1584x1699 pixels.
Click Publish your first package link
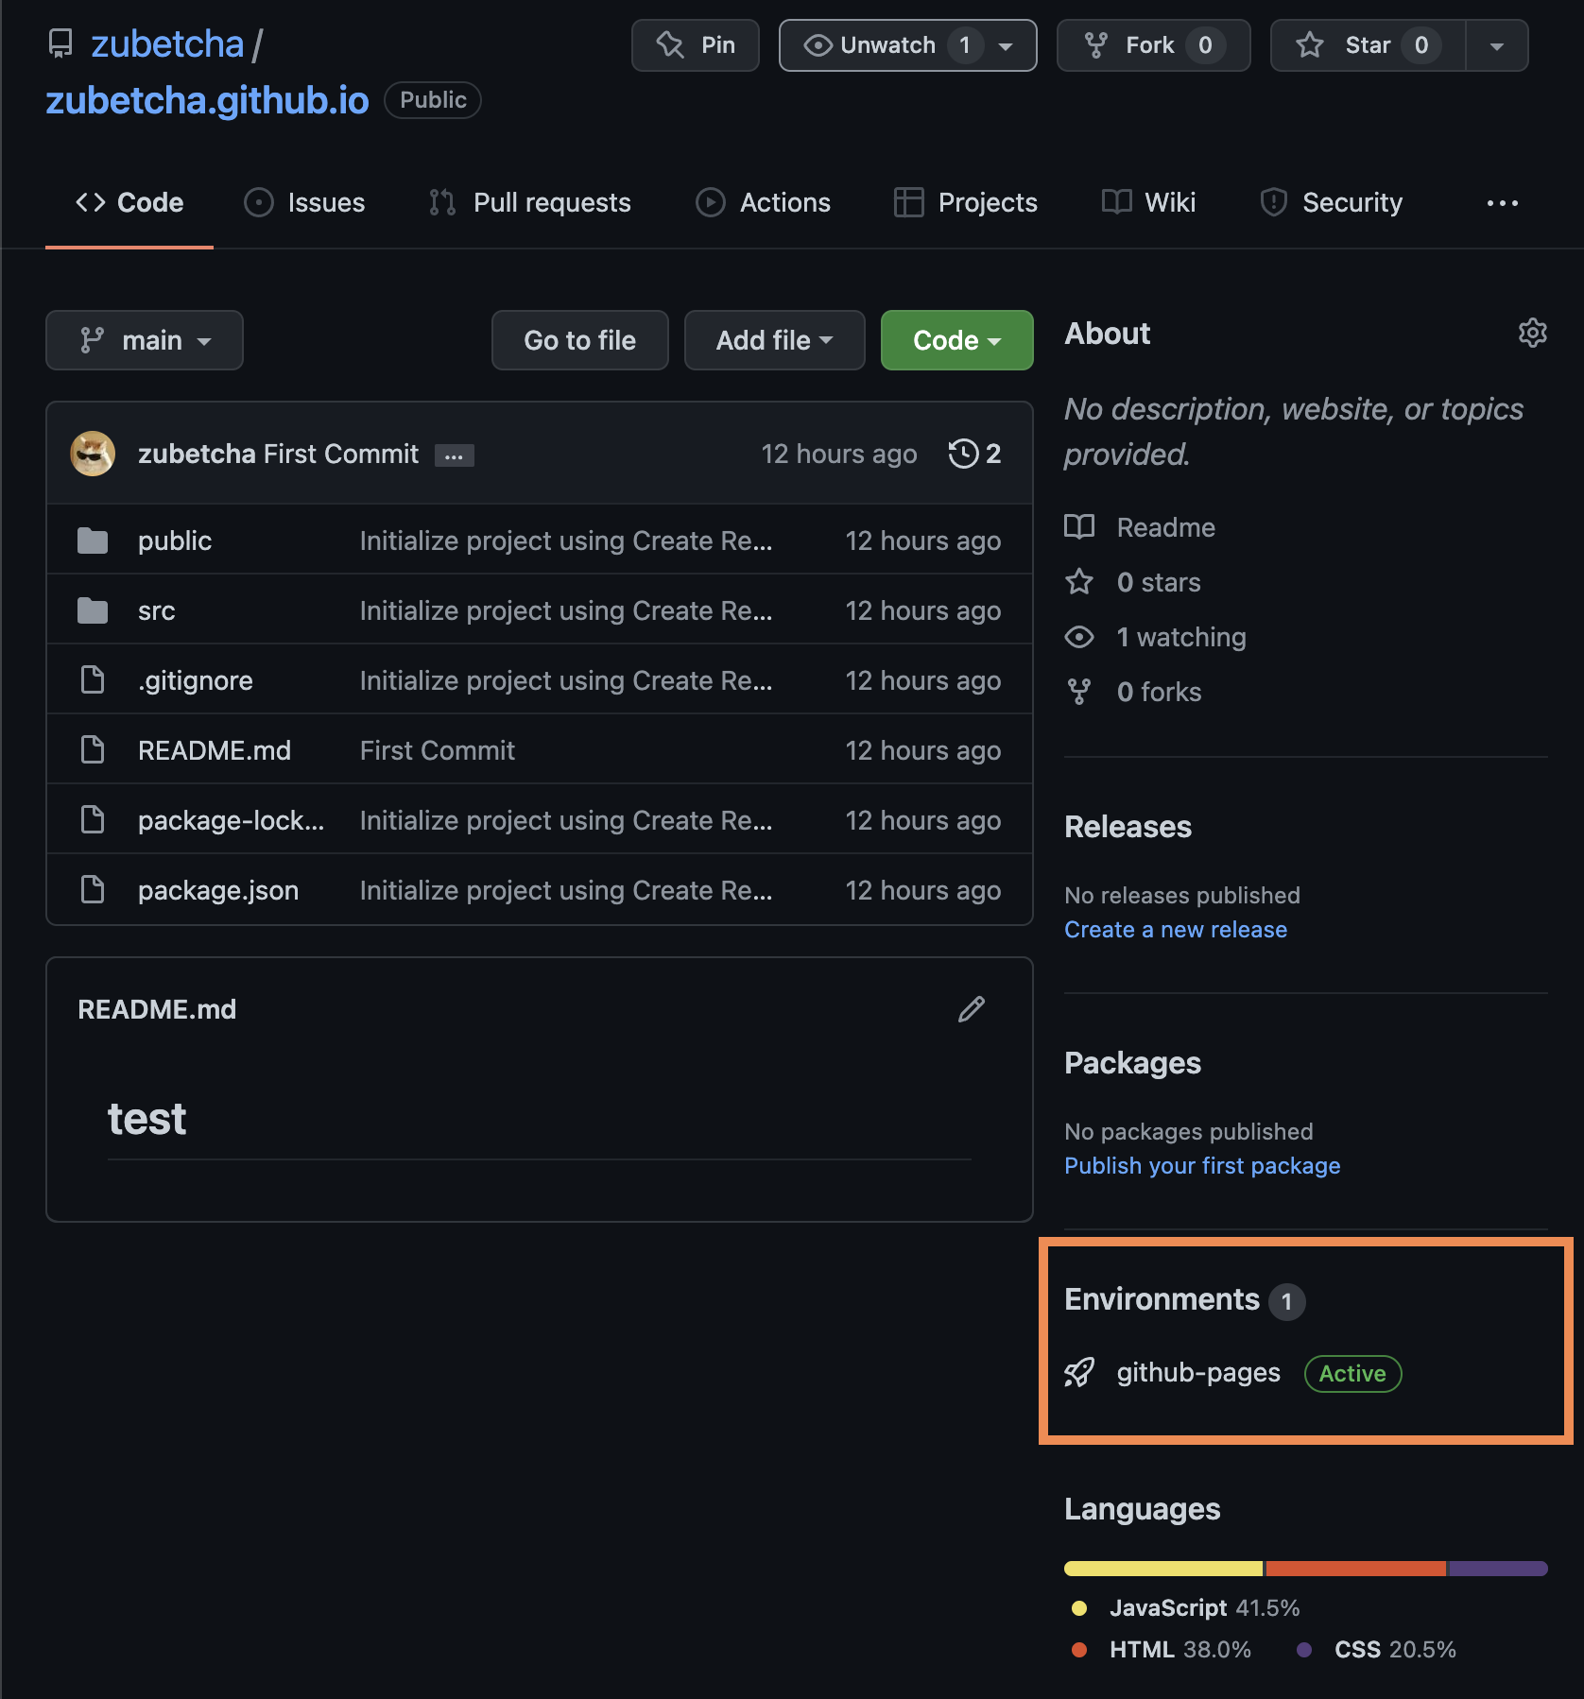point(1202,1166)
